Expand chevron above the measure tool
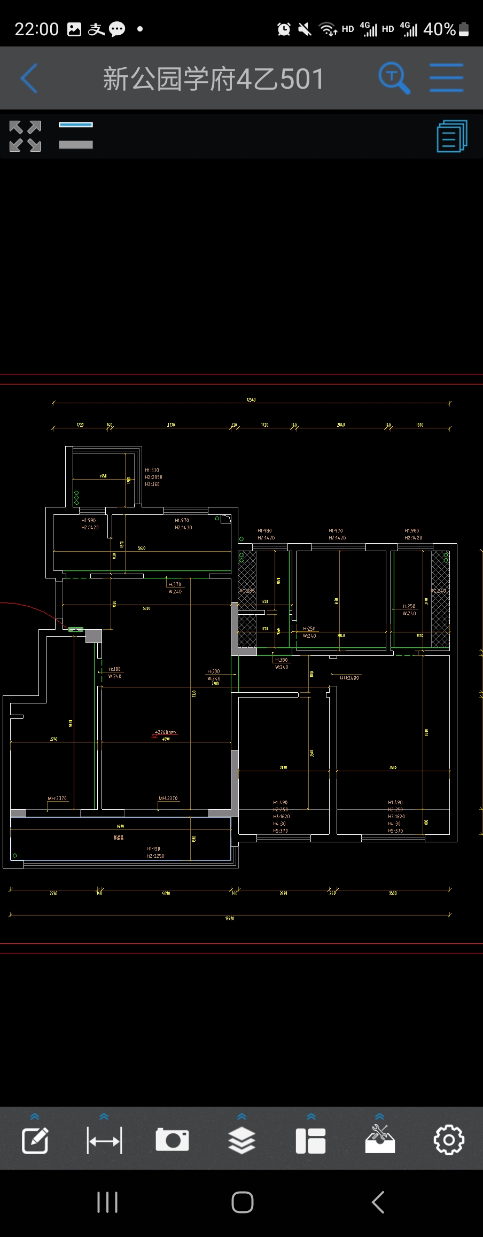Image resolution: width=483 pixels, height=1237 pixels. pos(104,1116)
